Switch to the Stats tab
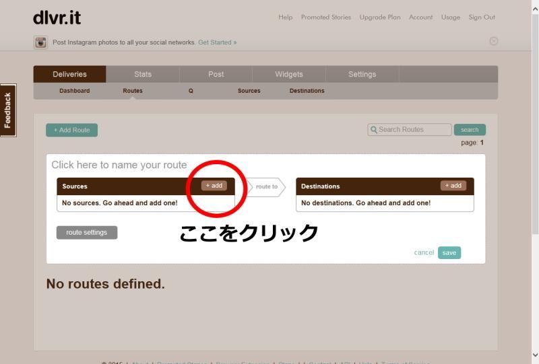The width and height of the screenshot is (539, 364). 143,74
